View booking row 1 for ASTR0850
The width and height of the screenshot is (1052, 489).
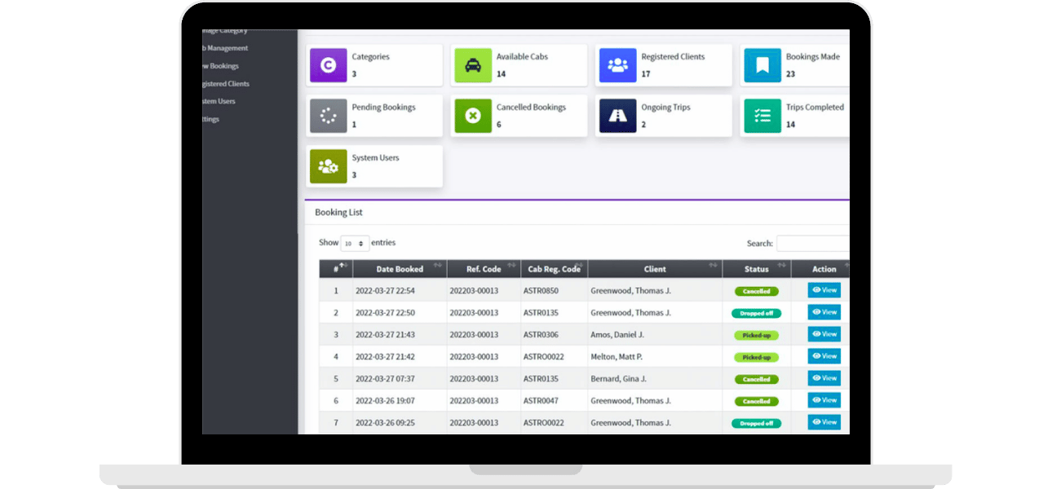pos(824,290)
